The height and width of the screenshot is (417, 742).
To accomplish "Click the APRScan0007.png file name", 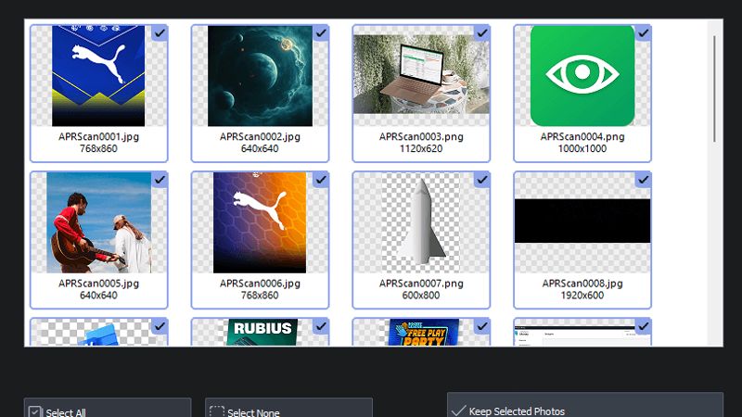I will tap(421, 284).
